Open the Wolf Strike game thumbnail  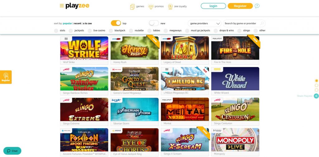point(84,48)
